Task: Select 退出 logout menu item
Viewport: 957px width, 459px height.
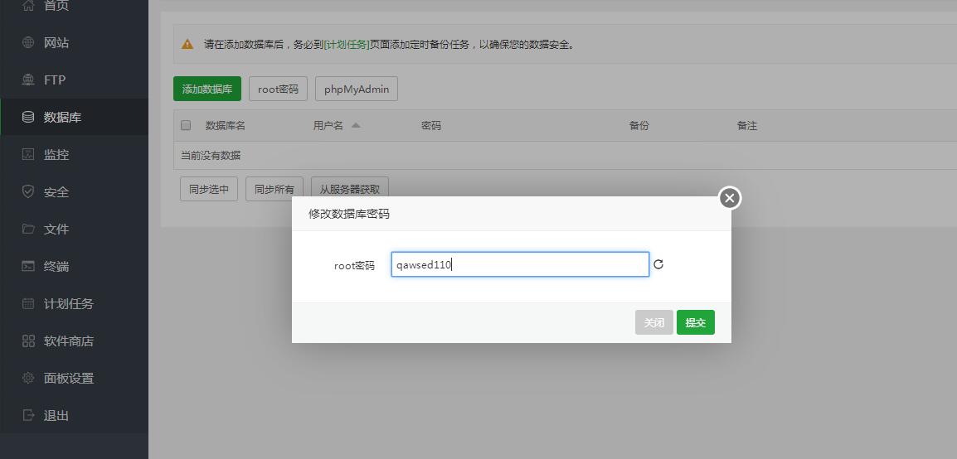Action: (x=56, y=415)
